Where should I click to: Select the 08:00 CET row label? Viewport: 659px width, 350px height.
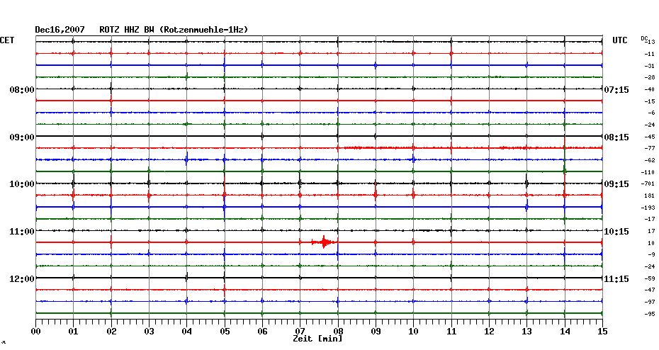point(22,90)
